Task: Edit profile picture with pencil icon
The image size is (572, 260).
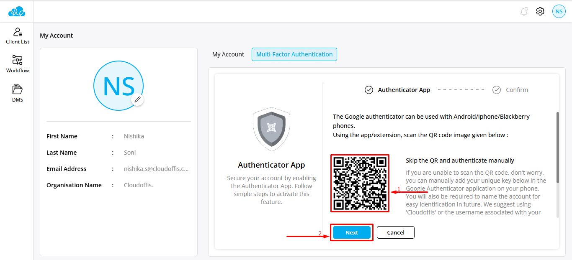Action: 137,99
